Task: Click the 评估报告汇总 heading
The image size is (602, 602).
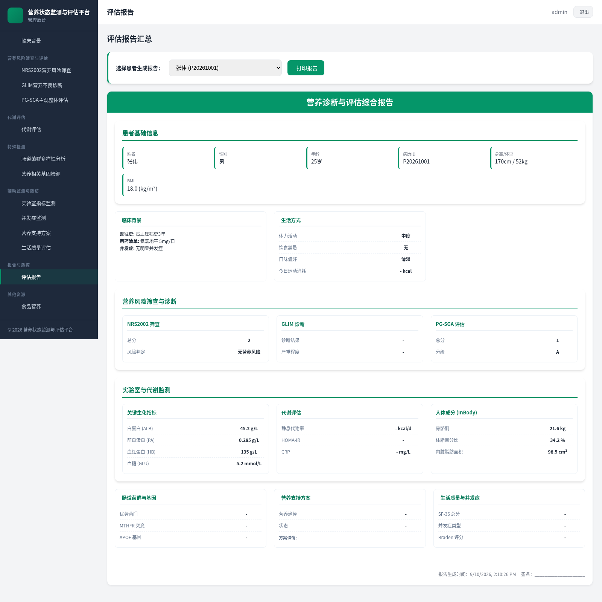Action: coord(129,39)
